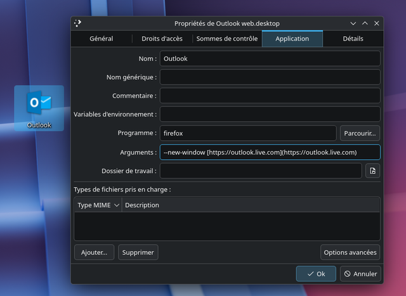
Task: Focus the Dossier de travail field
Action: [x=261, y=171]
